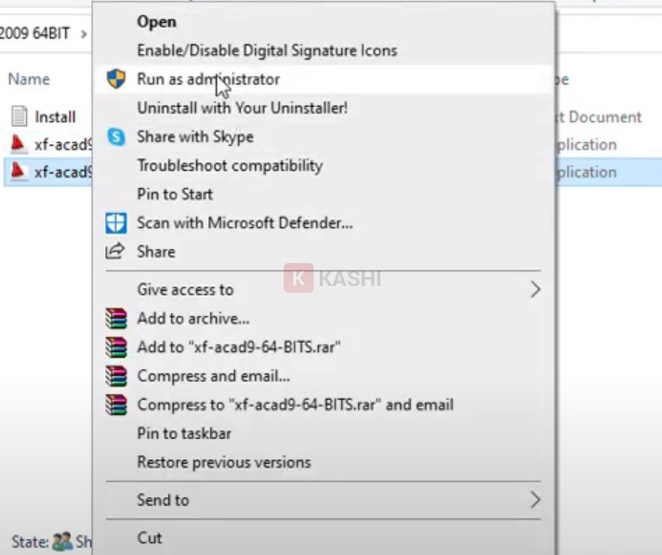Choose Run as administrator

[x=208, y=79]
